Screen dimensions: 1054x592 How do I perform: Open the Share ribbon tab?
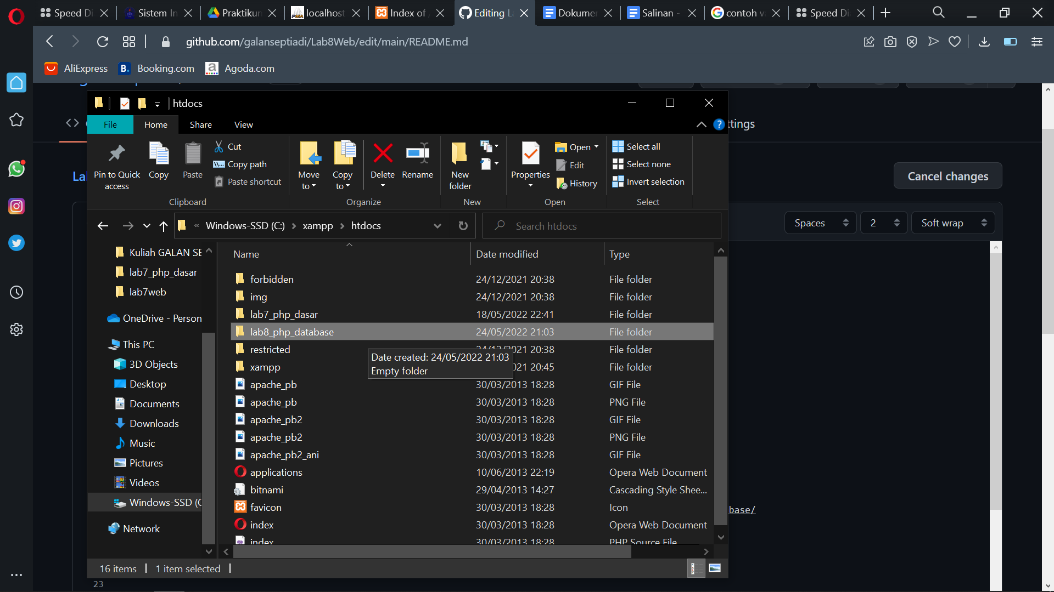(200, 124)
